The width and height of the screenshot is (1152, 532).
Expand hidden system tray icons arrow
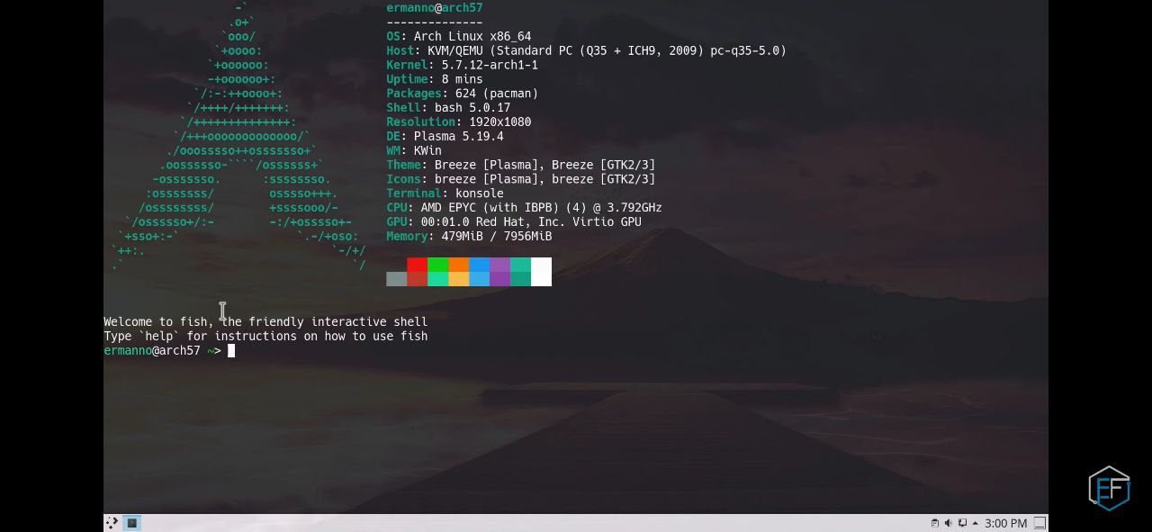click(x=976, y=523)
